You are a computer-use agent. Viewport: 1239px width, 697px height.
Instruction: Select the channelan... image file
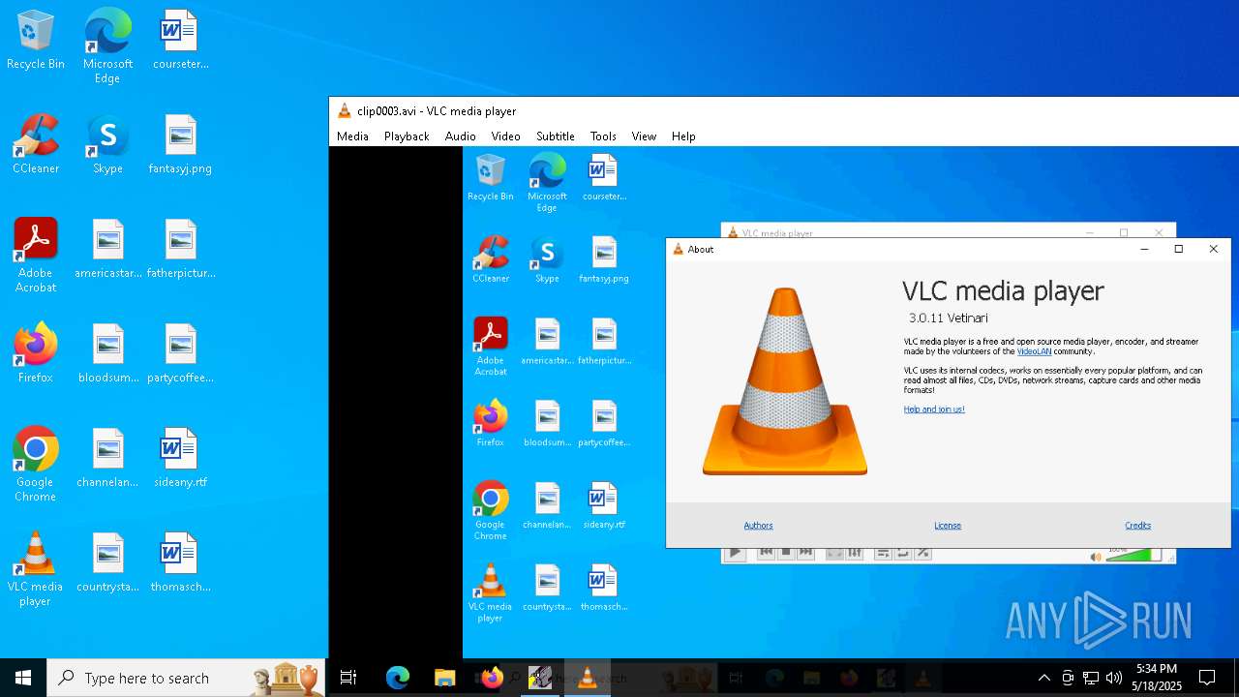(107, 459)
